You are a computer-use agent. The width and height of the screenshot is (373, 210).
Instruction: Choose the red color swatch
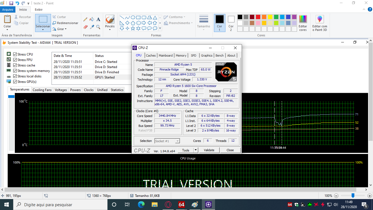coord(258,17)
